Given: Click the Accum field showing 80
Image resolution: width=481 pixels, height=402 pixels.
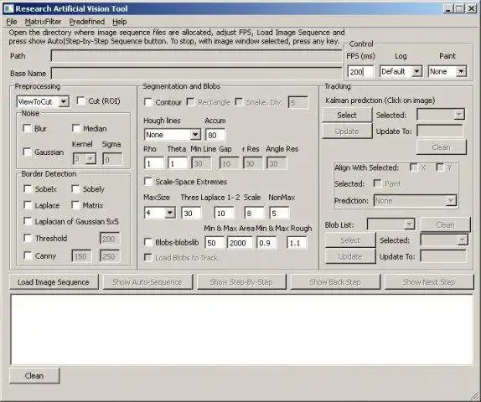Looking at the screenshot, I should click(x=215, y=135).
